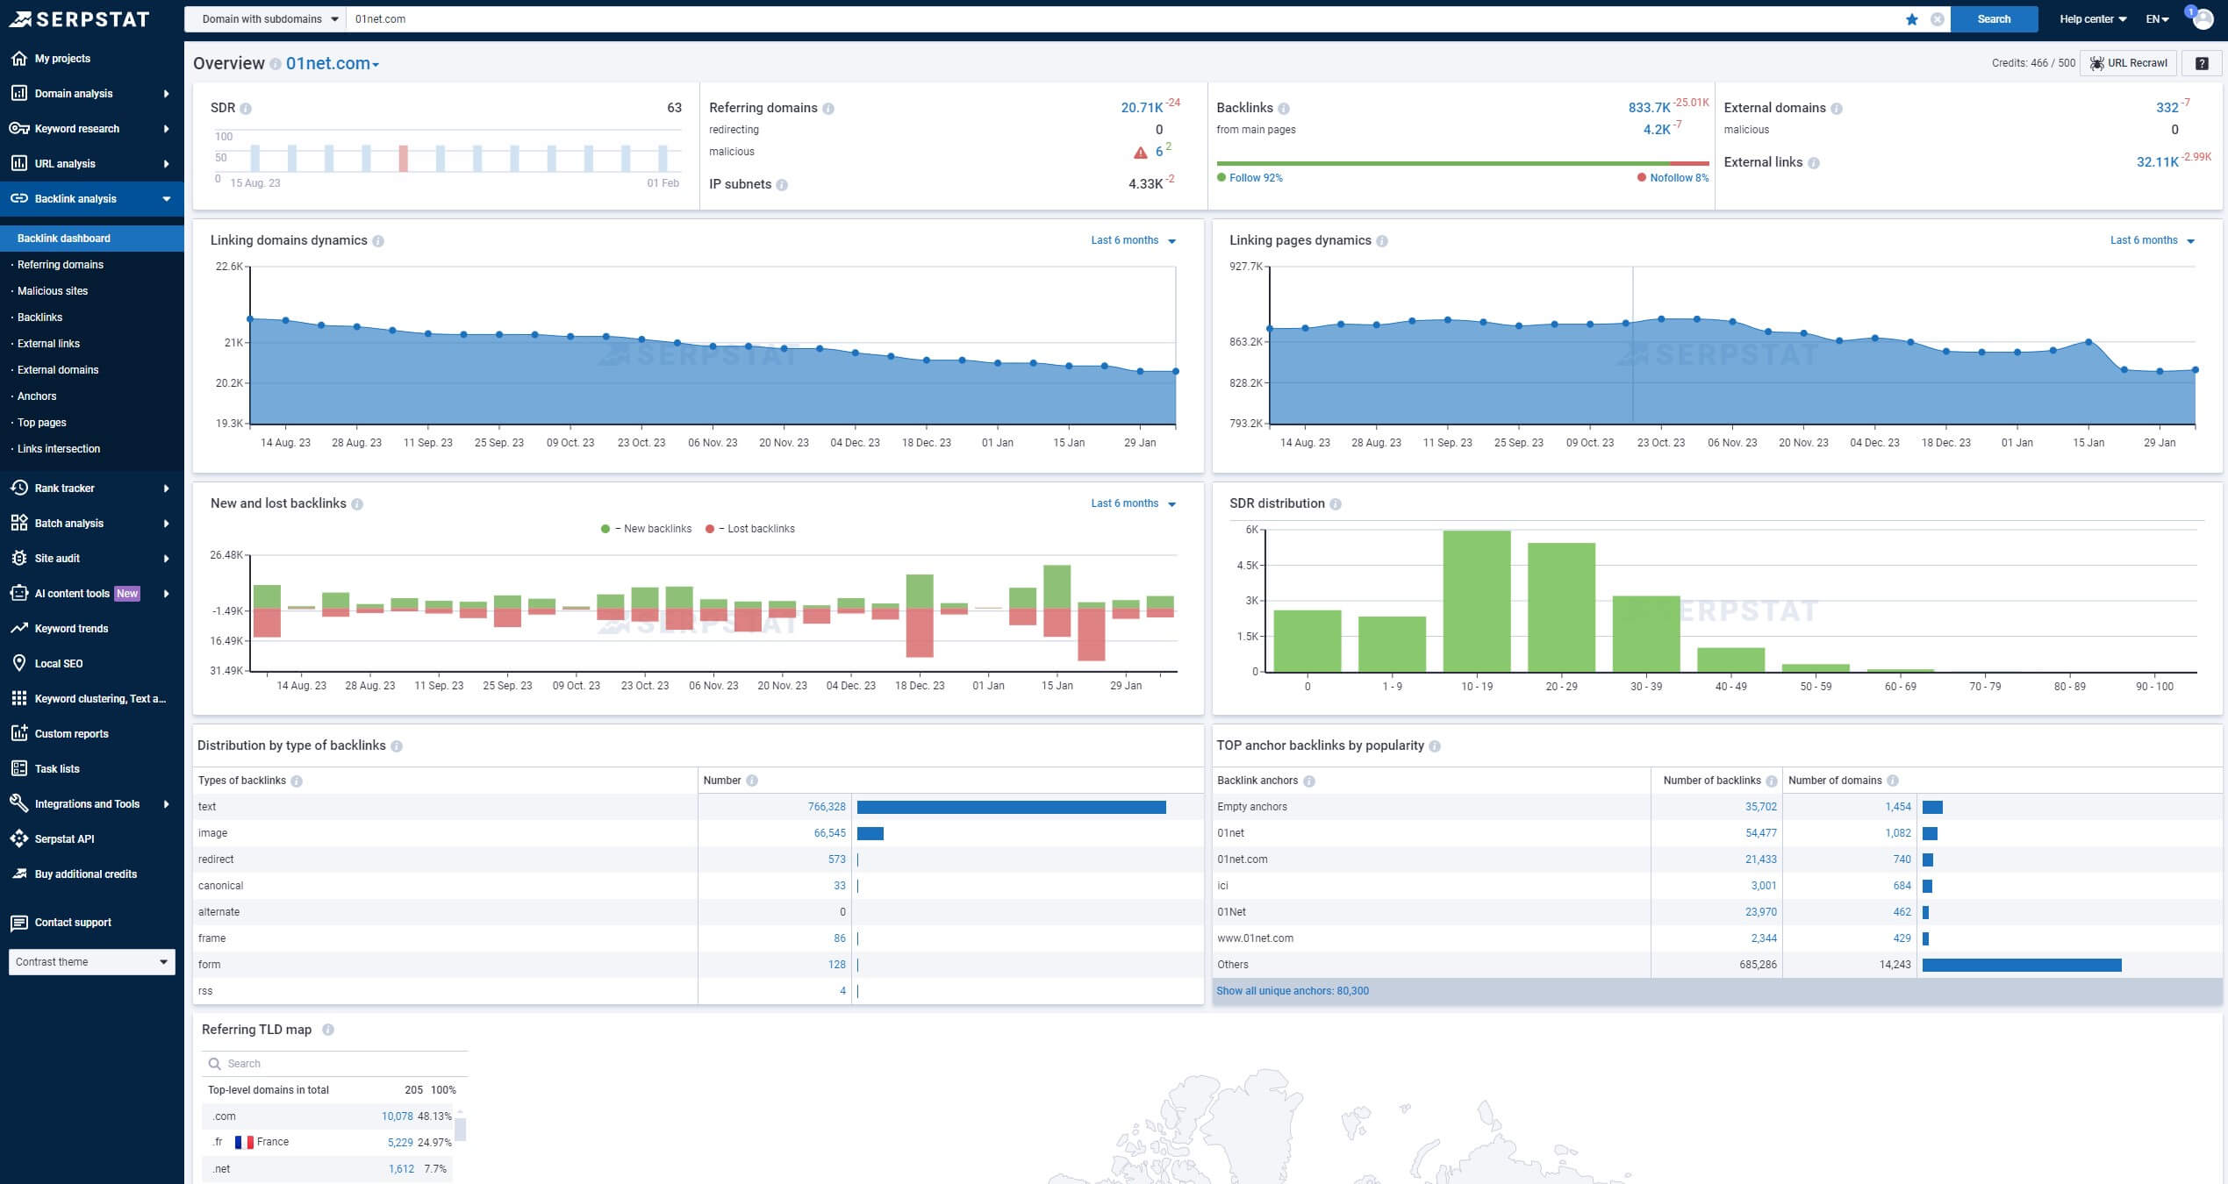Click the Contact support chat icon

point(18,923)
